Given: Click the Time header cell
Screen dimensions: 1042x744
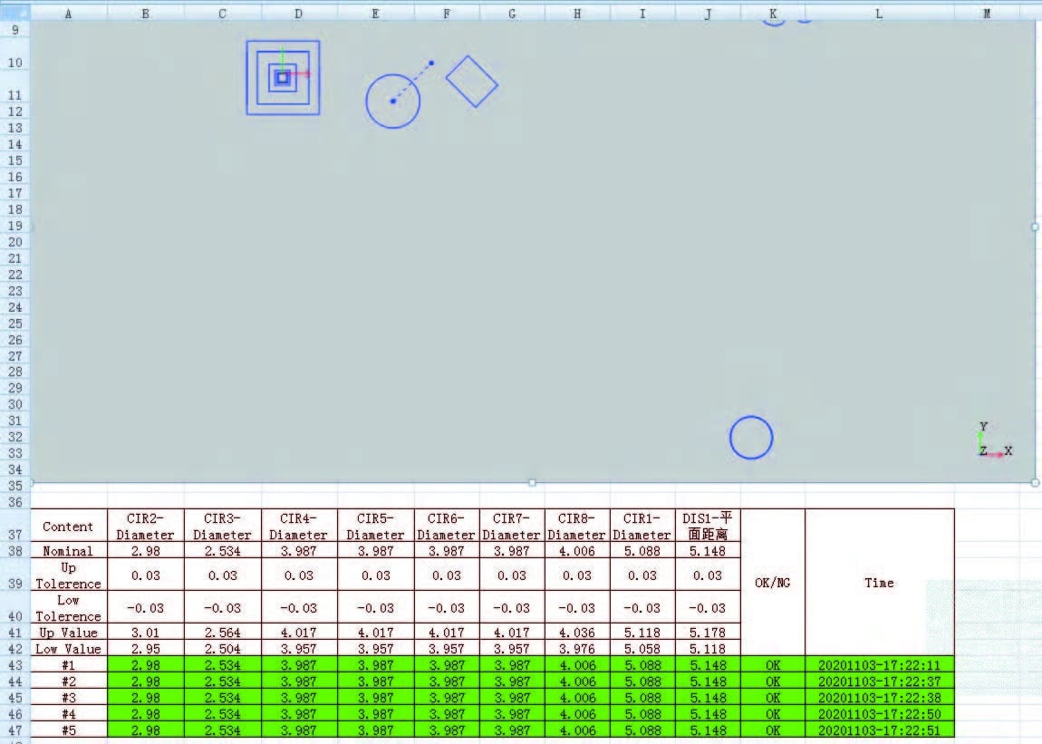Looking at the screenshot, I should tap(879, 583).
